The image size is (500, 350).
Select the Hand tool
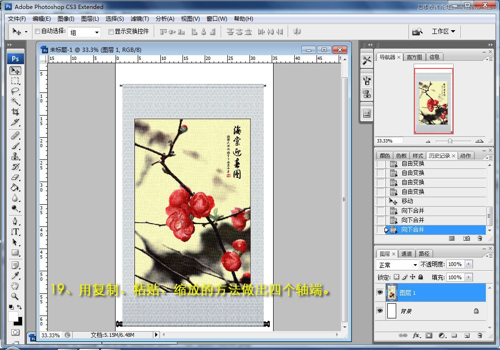tap(15, 285)
